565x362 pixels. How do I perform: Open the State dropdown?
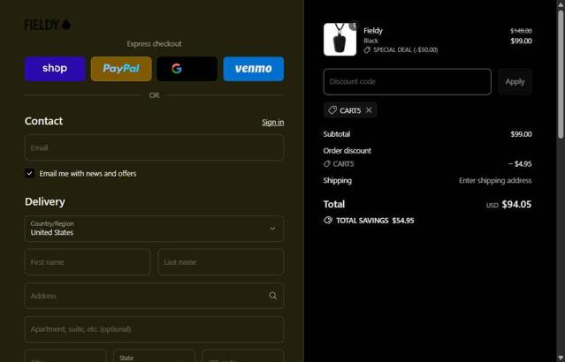(x=154, y=356)
